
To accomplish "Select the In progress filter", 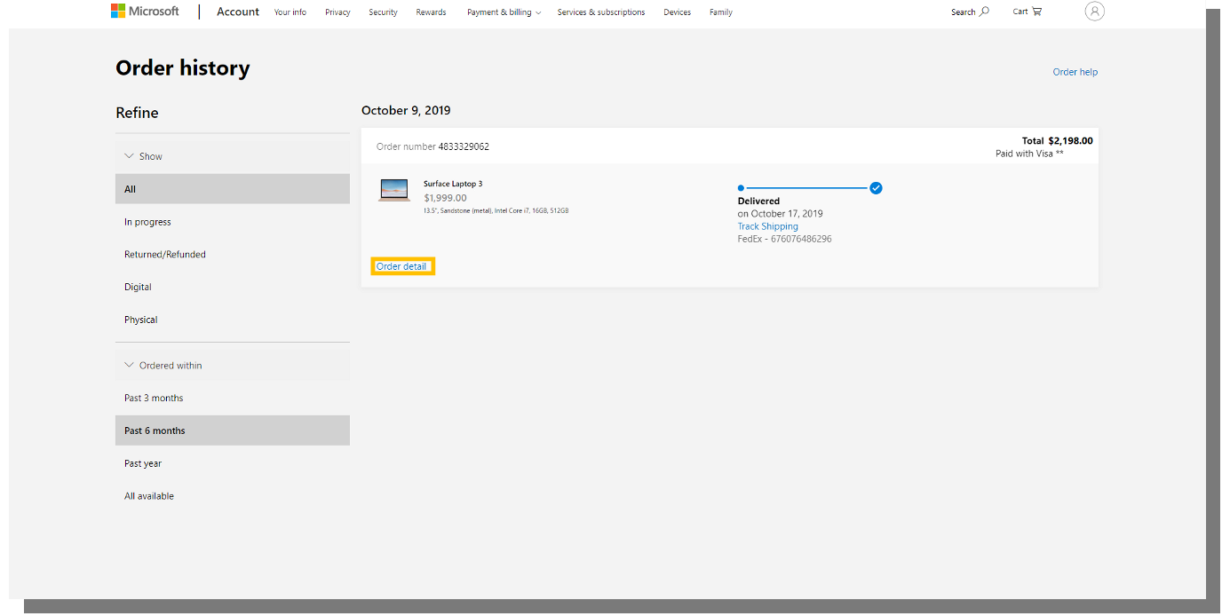I will click(x=147, y=222).
